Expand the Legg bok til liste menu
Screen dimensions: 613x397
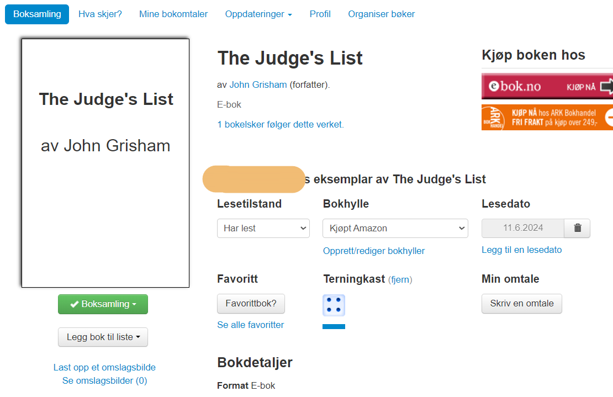103,337
